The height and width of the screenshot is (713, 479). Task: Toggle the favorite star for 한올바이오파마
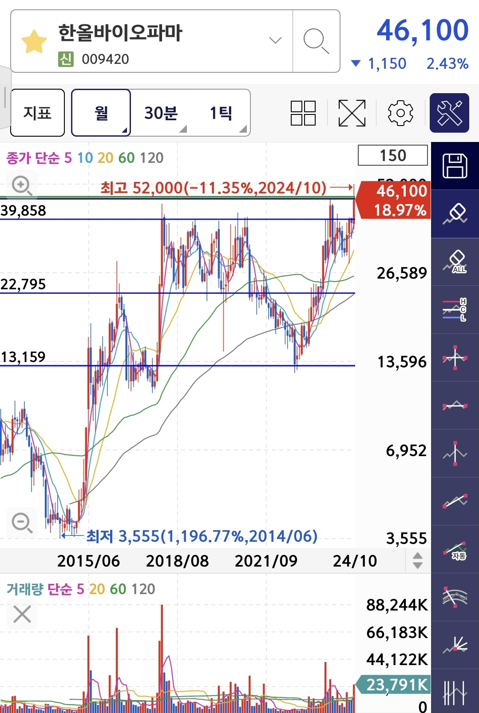pos(34,41)
